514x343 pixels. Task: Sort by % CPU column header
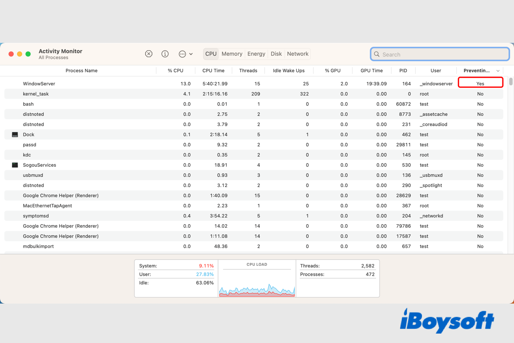175,71
